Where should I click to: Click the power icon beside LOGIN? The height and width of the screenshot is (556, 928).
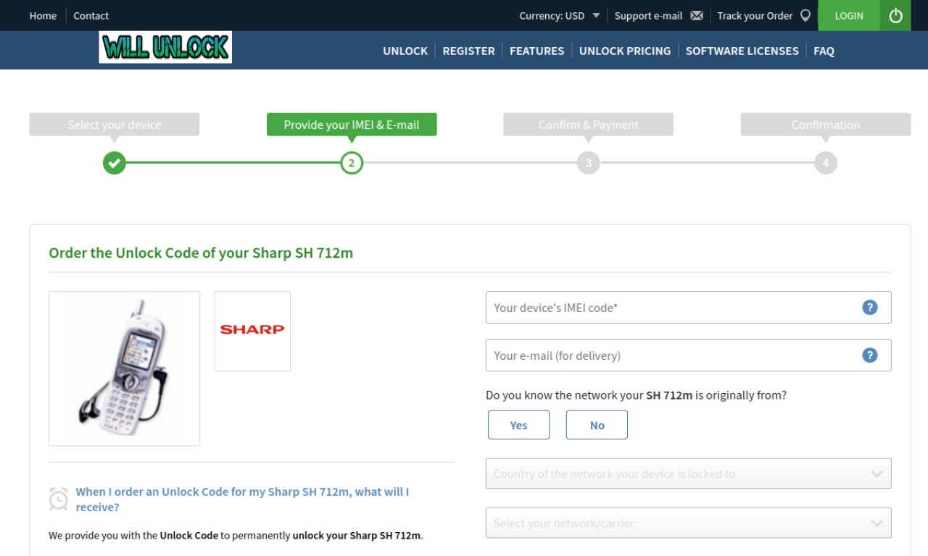tap(896, 15)
